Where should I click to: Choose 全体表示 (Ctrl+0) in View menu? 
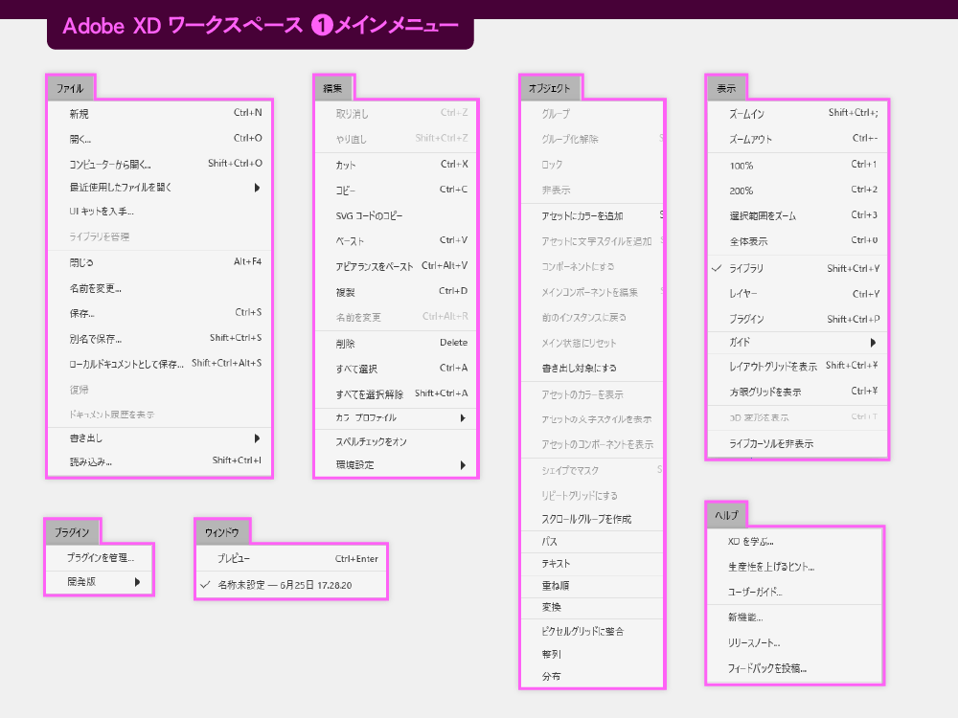(x=797, y=241)
